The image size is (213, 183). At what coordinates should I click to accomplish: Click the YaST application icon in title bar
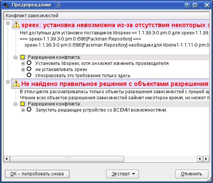pyautogui.click(x=6, y=5)
